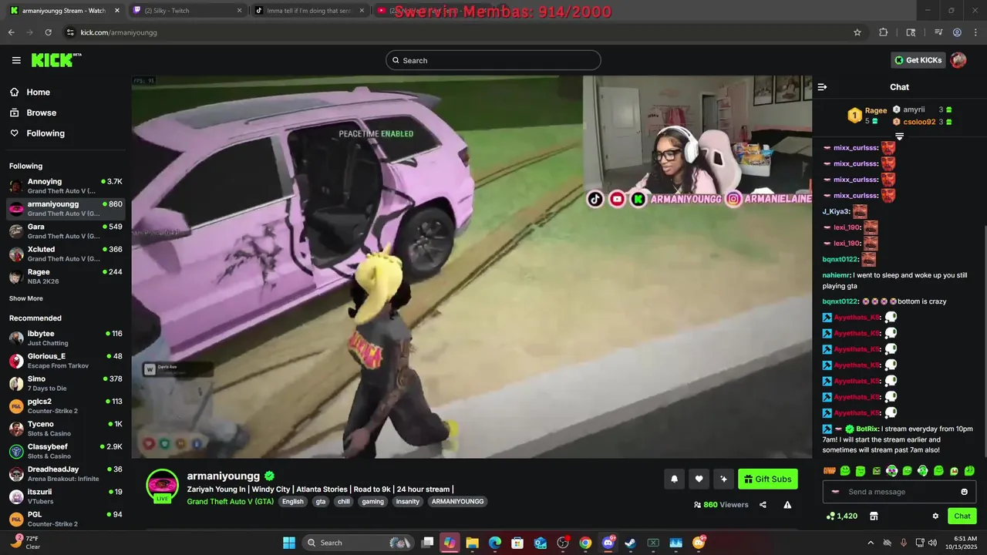Select the armaniyoungg Stream browser tab
The height and width of the screenshot is (555, 987).
[64, 11]
